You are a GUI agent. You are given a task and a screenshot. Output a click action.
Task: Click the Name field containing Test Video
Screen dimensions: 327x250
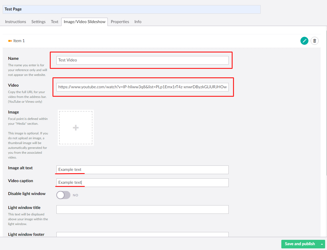pyautogui.click(x=142, y=60)
